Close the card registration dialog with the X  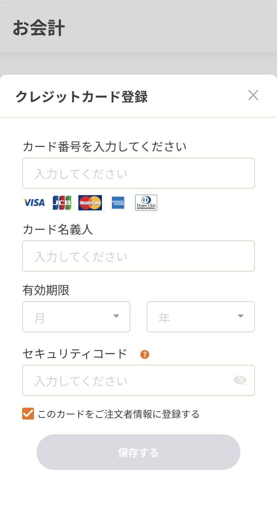click(x=253, y=95)
